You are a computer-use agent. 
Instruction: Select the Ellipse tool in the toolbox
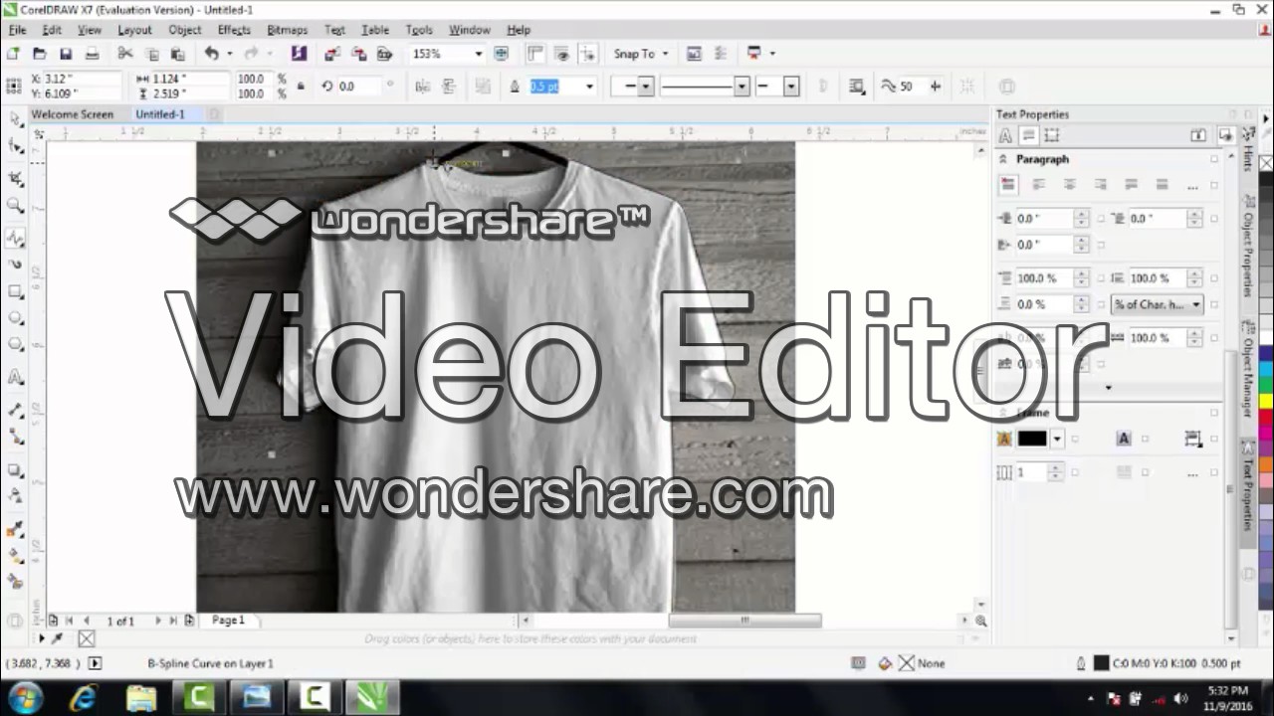click(x=15, y=318)
